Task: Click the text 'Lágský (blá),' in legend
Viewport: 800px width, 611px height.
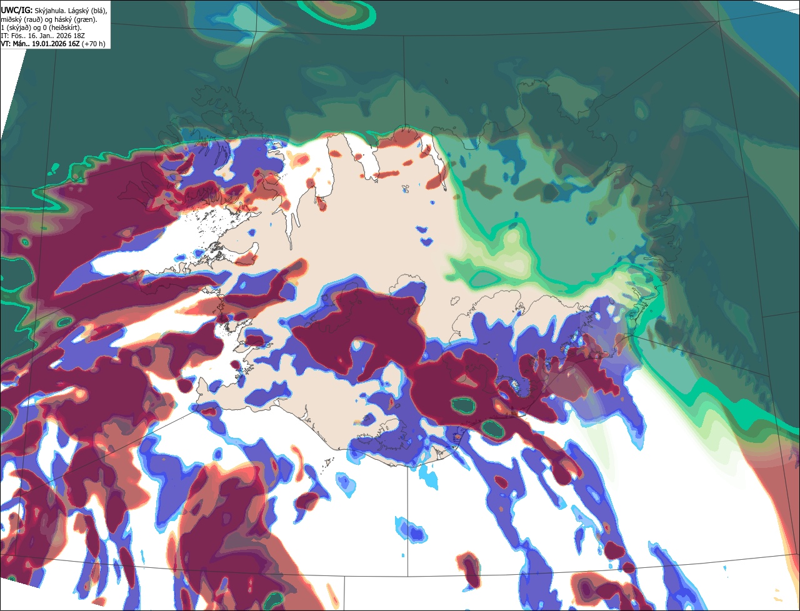Action: [x=87, y=11]
